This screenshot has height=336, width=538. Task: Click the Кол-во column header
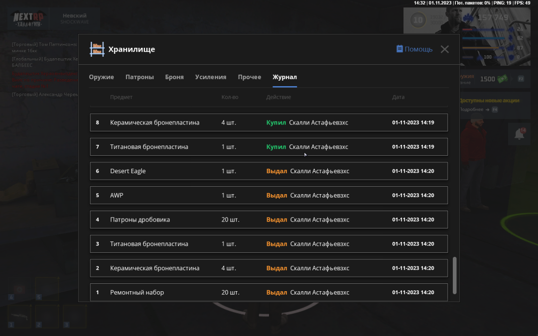[230, 97]
